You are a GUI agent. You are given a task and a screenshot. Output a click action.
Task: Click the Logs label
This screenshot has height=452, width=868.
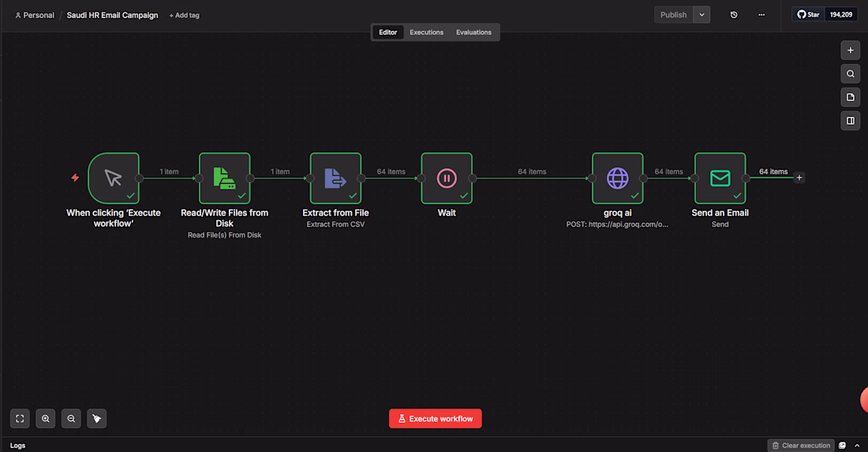(x=17, y=446)
